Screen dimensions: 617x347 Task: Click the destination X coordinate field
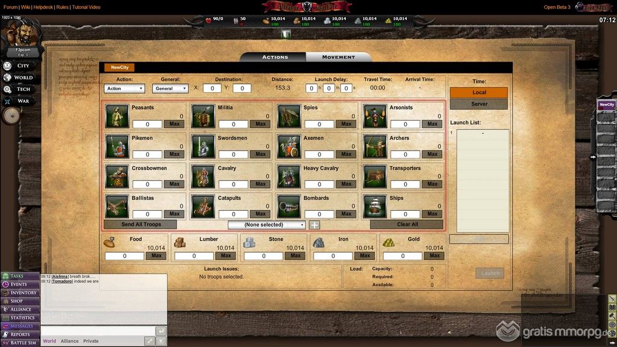(211, 89)
